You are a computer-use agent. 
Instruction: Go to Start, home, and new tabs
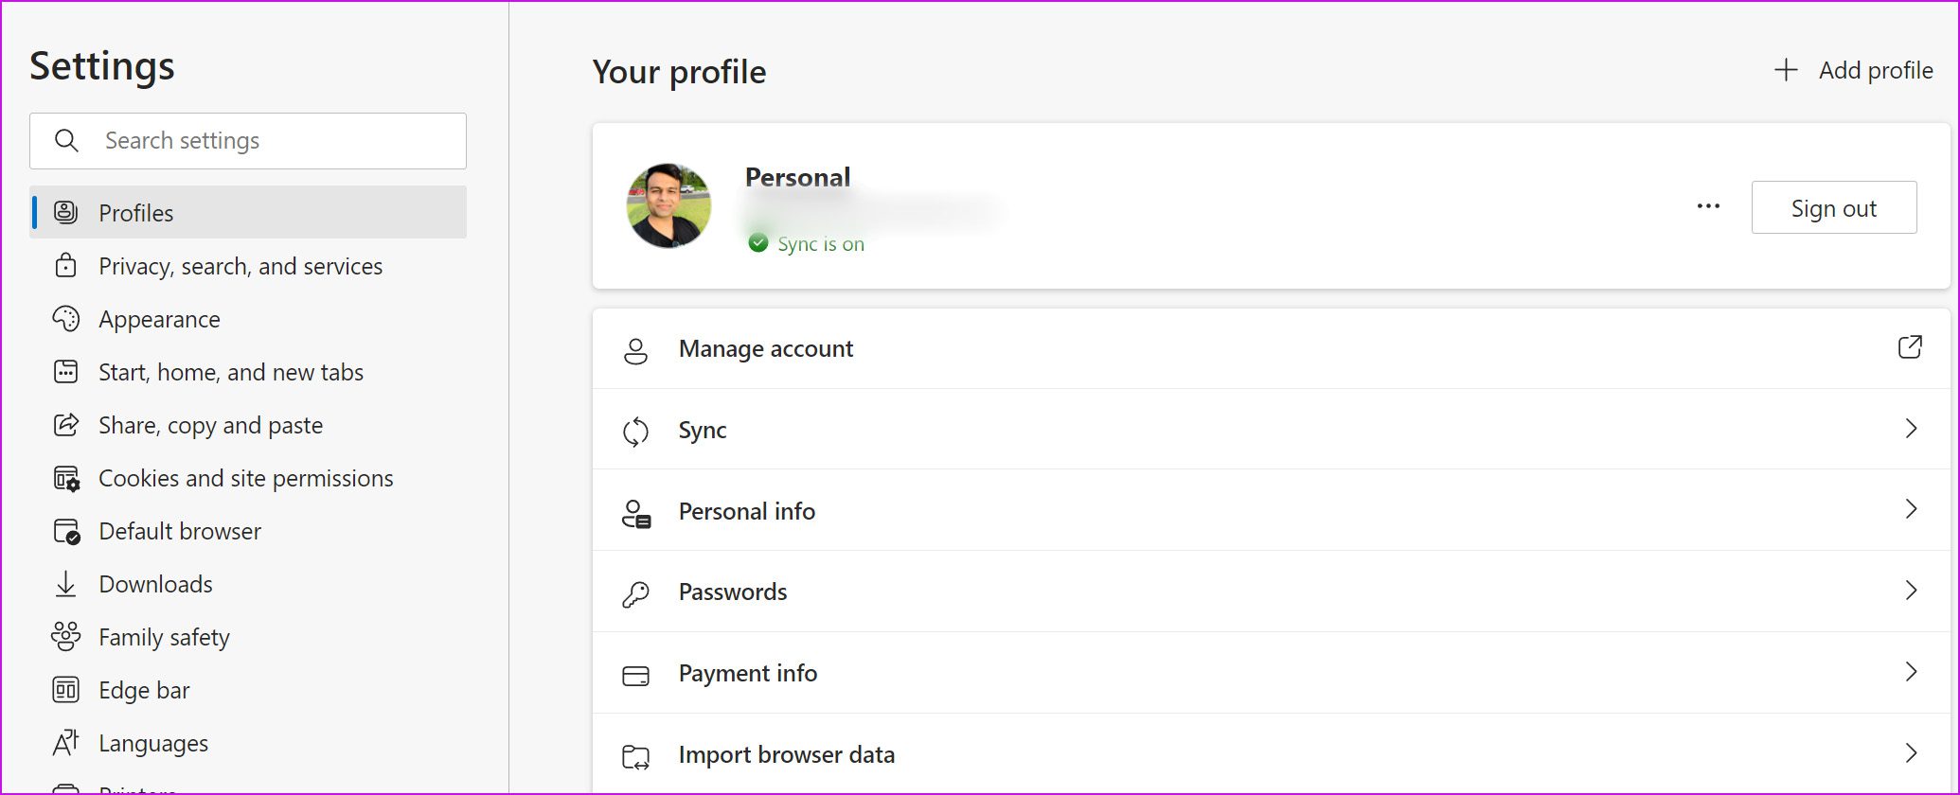[231, 372]
